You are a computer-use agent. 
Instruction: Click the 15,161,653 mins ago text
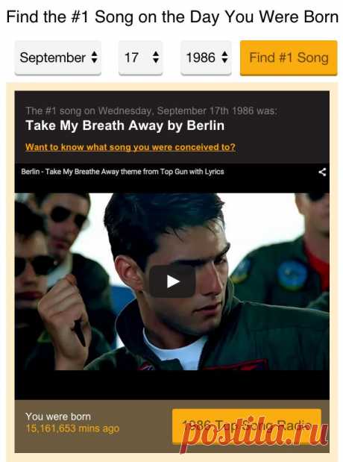(x=72, y=428)
